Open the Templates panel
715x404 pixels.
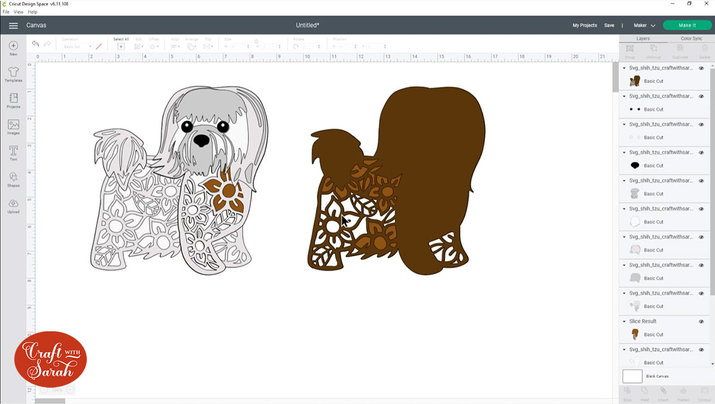13,74
